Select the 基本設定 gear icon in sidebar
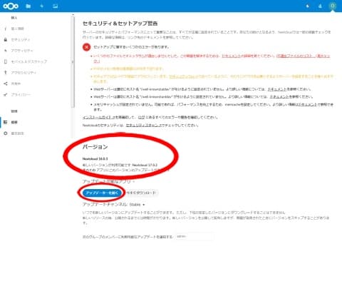Screen dimensions: 342x284 tap(6, 133)
